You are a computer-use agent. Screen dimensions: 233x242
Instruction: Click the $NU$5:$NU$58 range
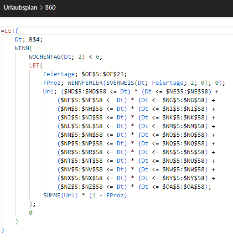click(x=183, y=161)
